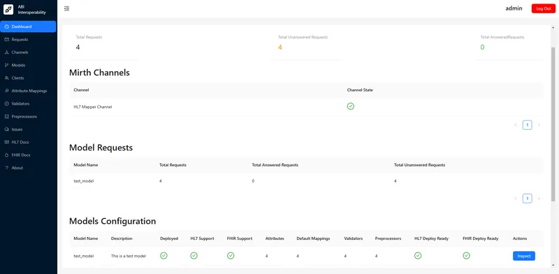Click the green Total AnsweredRequests value 0

(482, 47)
